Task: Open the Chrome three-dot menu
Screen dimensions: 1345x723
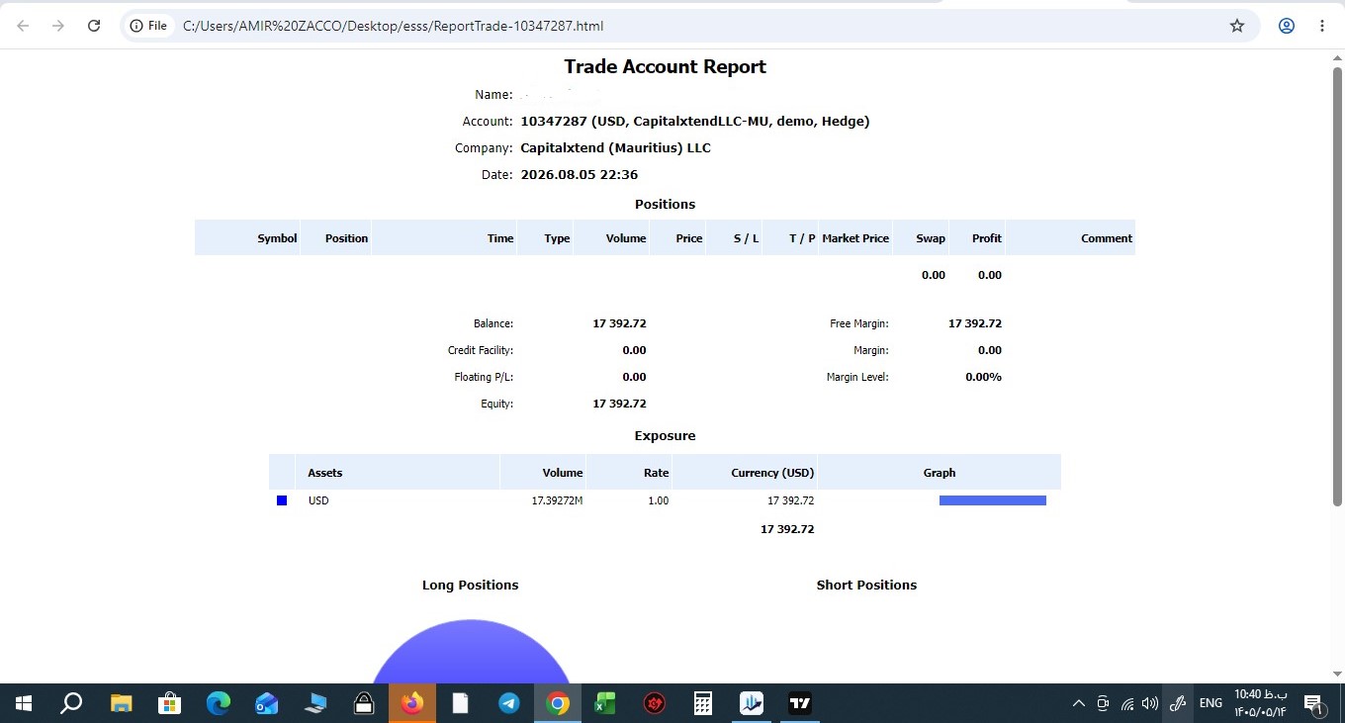Action: 1322,26
